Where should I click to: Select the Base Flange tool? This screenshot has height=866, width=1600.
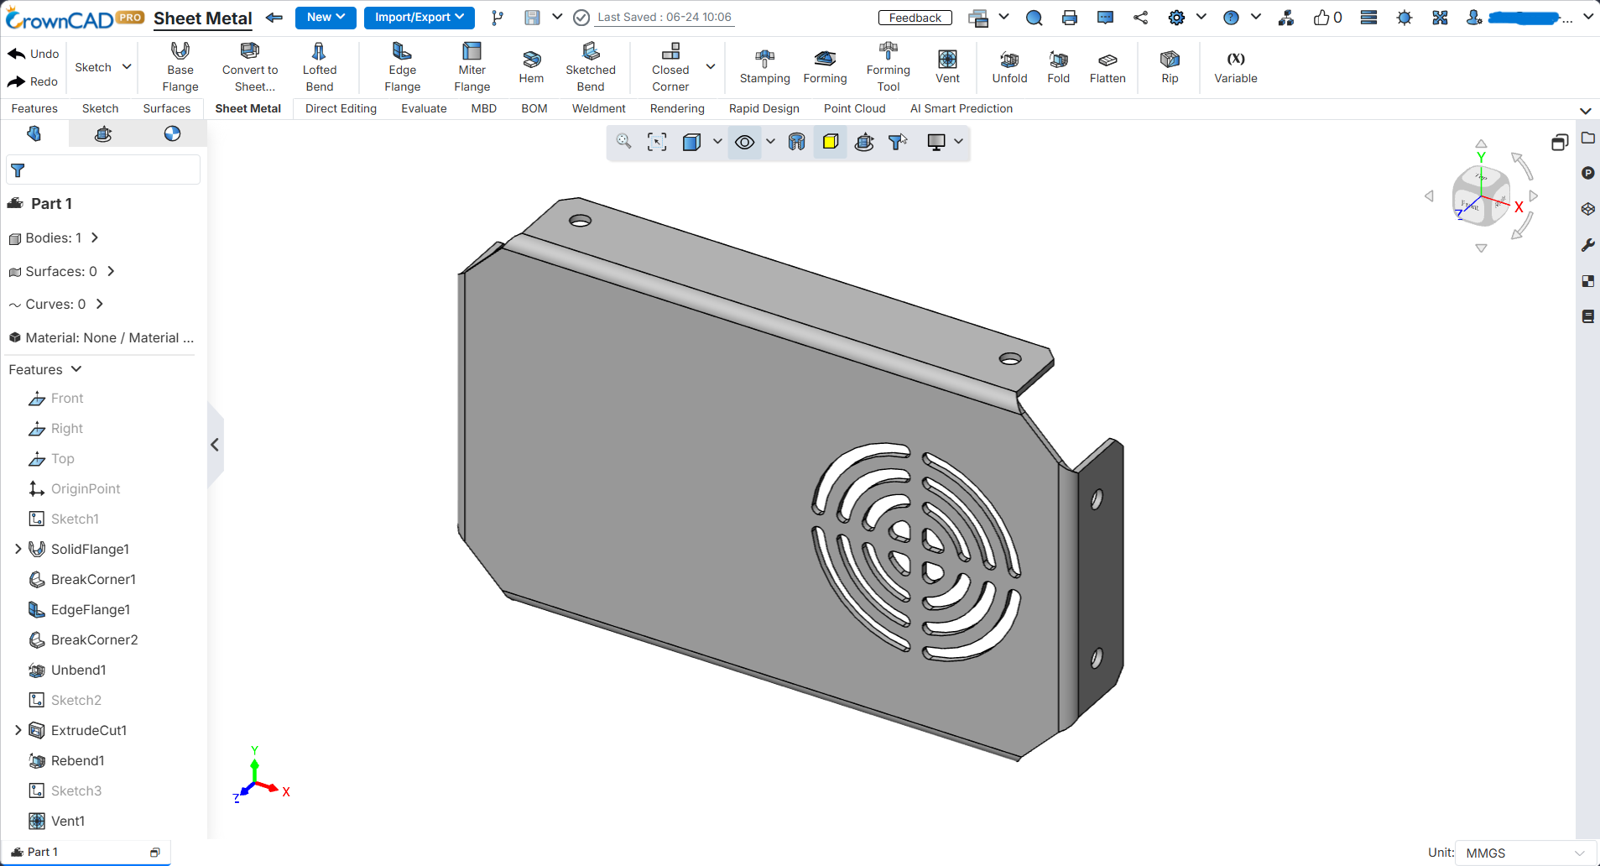pyautogui.click(x=180, y=67)
